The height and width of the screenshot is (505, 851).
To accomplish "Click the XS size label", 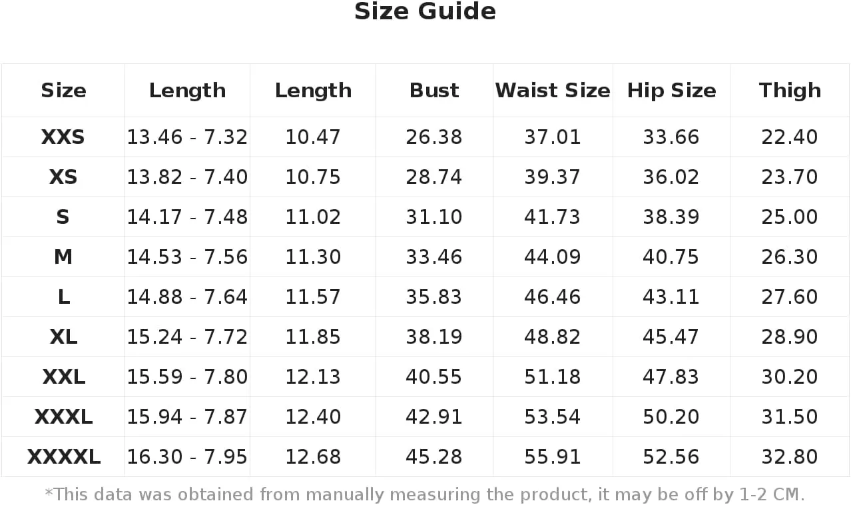I will click(63, 177).
